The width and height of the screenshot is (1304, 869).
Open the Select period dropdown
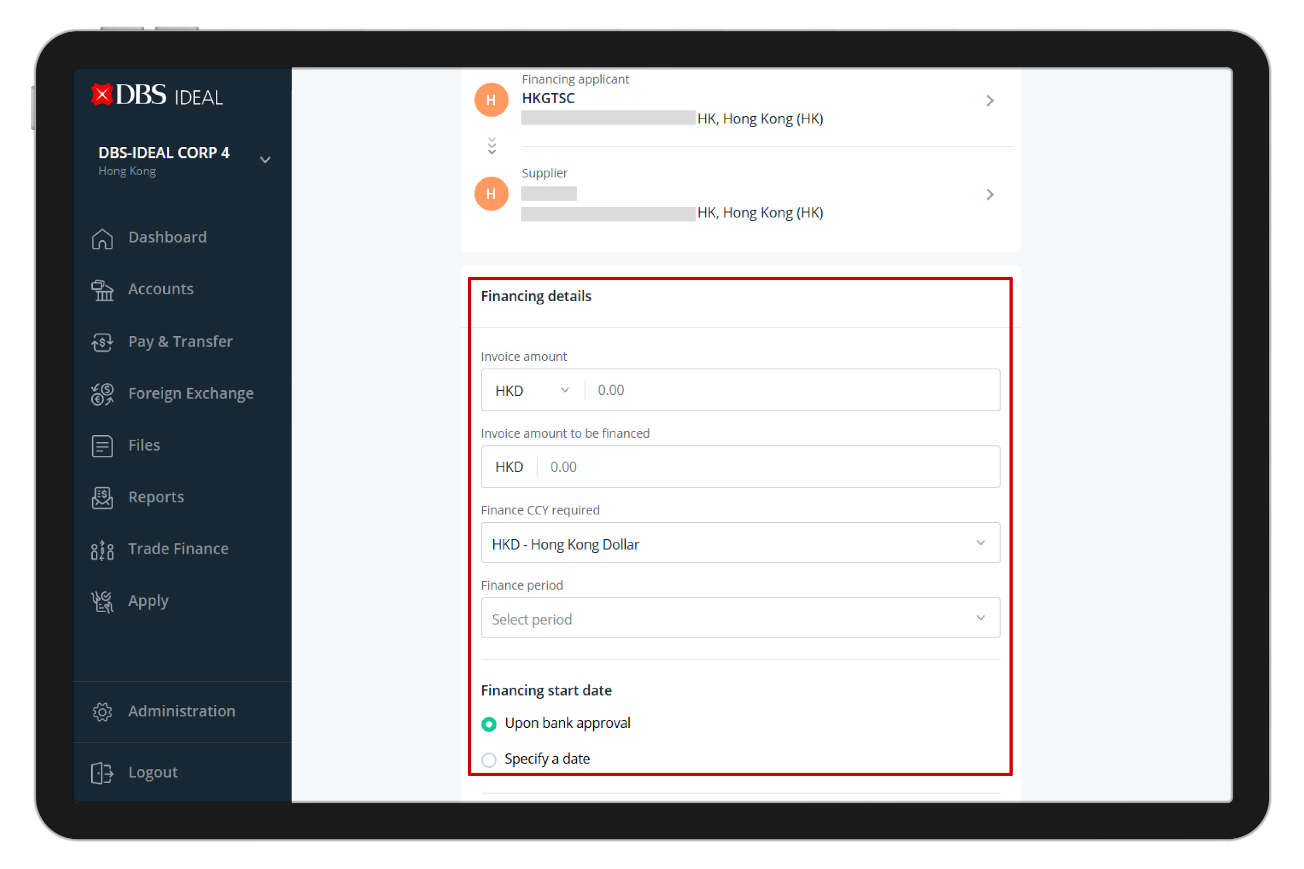click(740, 618)
